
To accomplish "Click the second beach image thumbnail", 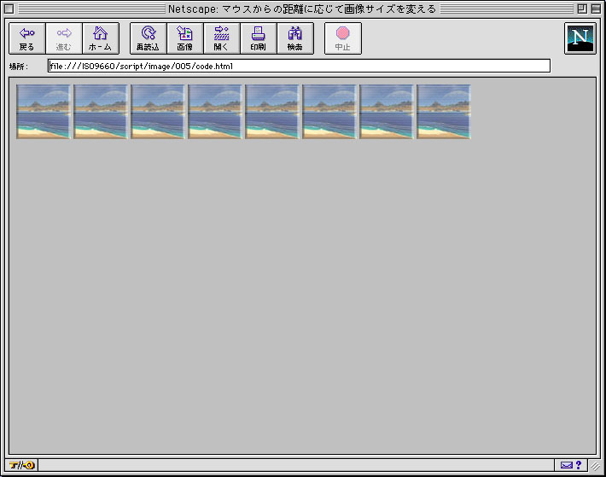I will point(101,112).
